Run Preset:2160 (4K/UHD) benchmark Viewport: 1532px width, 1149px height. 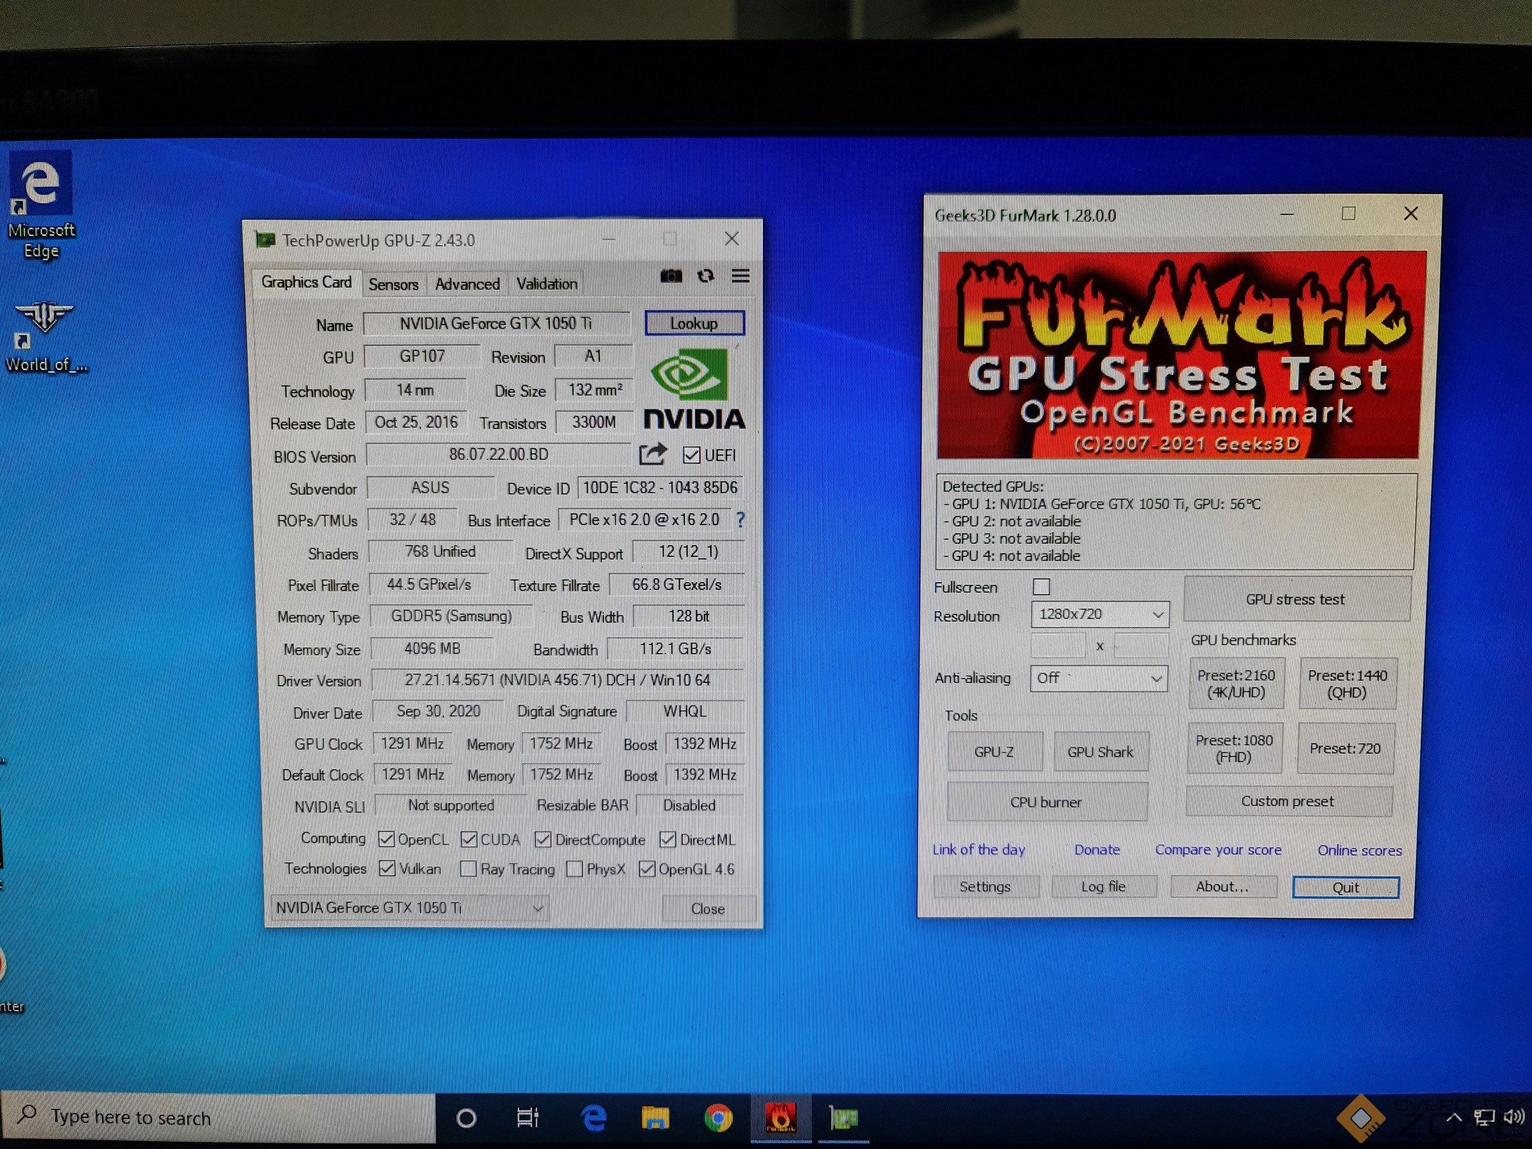1236,684
